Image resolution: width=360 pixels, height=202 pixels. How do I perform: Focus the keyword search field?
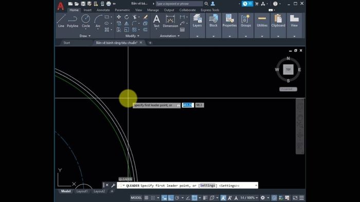179,4
